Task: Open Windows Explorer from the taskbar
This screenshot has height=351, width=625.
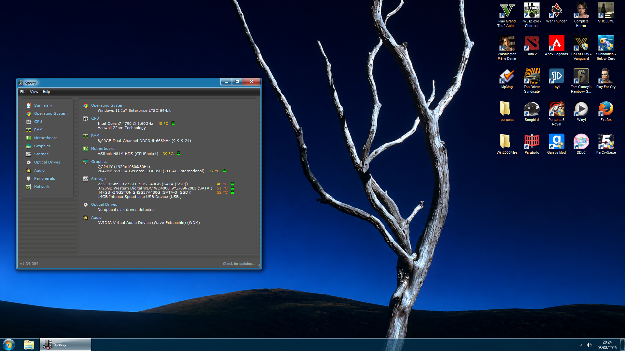Action: tap(29, 344)
